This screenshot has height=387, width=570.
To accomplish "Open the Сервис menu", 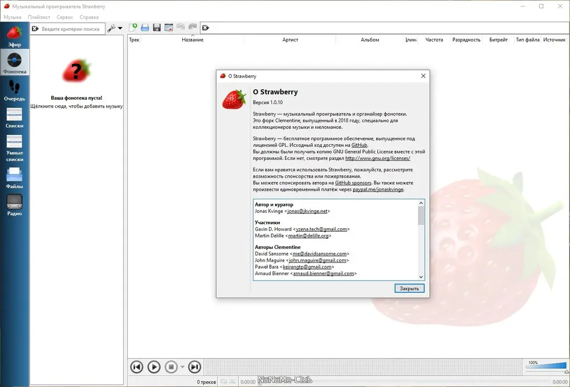I will pos(65,17).
